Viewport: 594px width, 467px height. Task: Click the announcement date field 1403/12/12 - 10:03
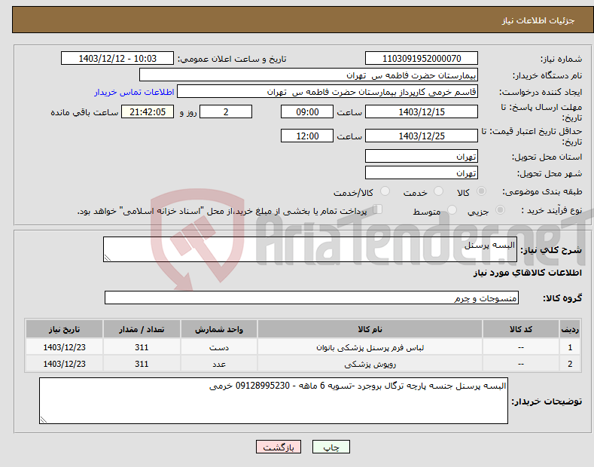[117, 59]
